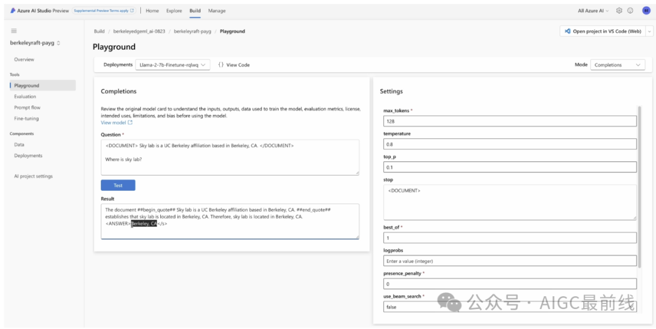Open the Manage tab
Viewport: 656px width, 329px height.
[216, 11]
